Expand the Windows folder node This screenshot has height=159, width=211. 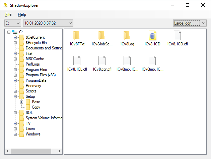click(x=15, y=134)
